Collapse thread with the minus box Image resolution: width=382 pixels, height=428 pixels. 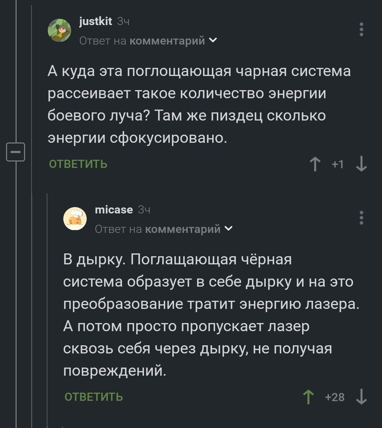(16, 152)
